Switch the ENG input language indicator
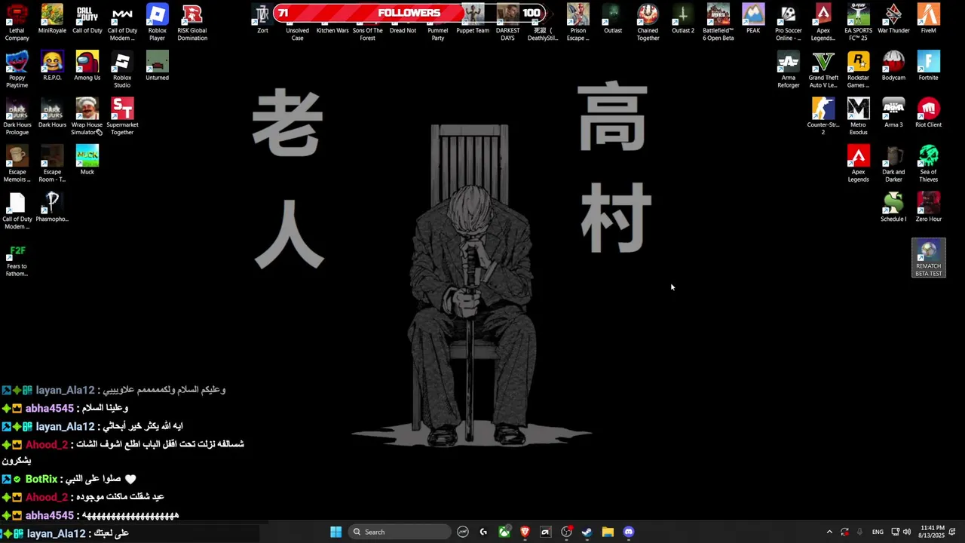The image size is (965, 543). click(878, 532)
